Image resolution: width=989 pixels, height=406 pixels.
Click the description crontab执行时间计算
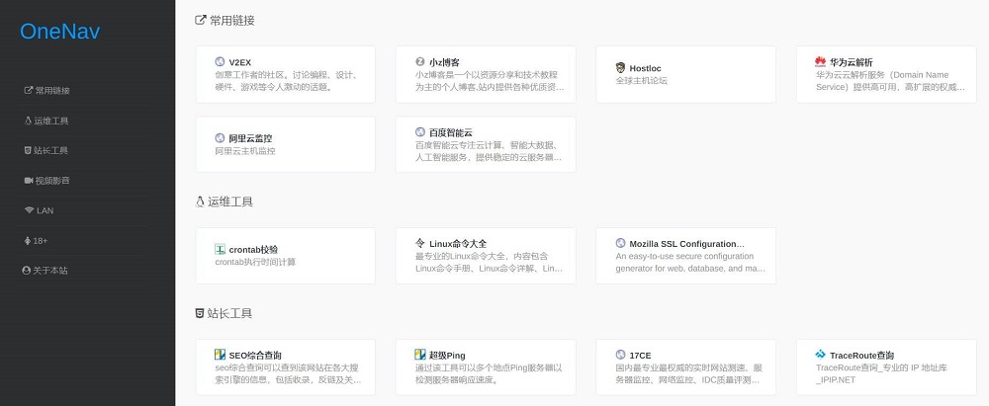[255, 262]
